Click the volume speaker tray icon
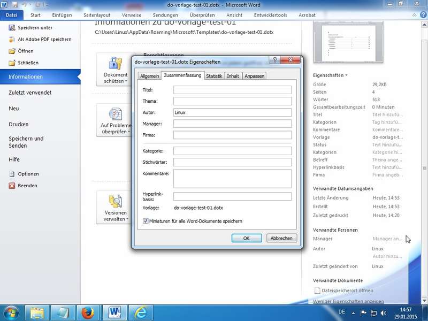The image size is (428, 321). [384, 313]
